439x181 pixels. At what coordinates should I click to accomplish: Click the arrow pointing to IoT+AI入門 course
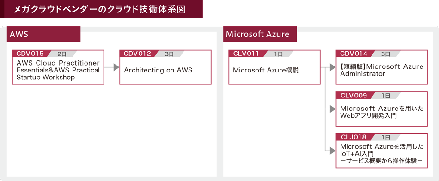[332, 151]
